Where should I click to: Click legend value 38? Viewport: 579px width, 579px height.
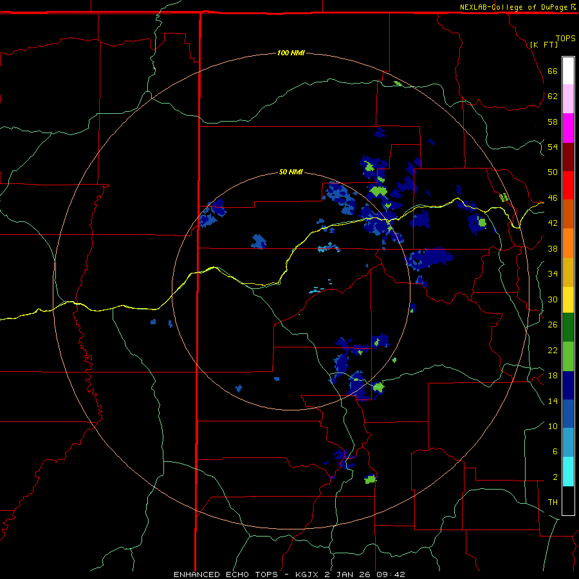coord(553,248)
